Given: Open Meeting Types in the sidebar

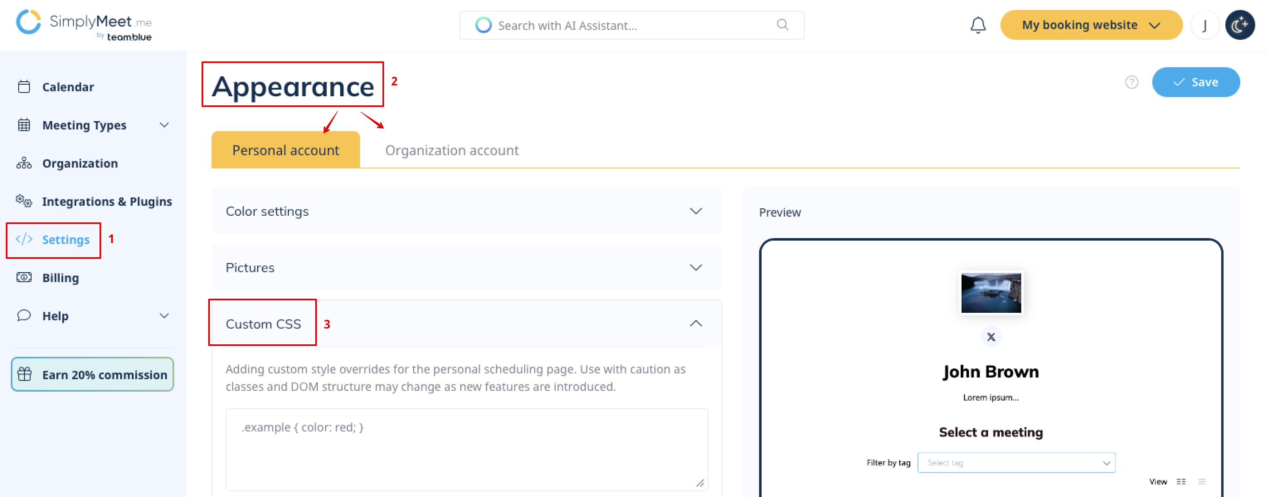Looking at the screenshot, I should click(x=84, y=125).
